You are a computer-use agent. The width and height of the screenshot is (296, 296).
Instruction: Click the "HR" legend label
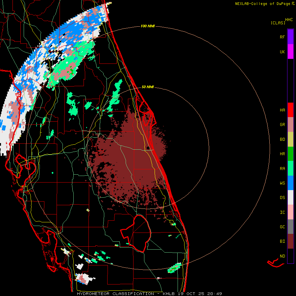point(282,154)
